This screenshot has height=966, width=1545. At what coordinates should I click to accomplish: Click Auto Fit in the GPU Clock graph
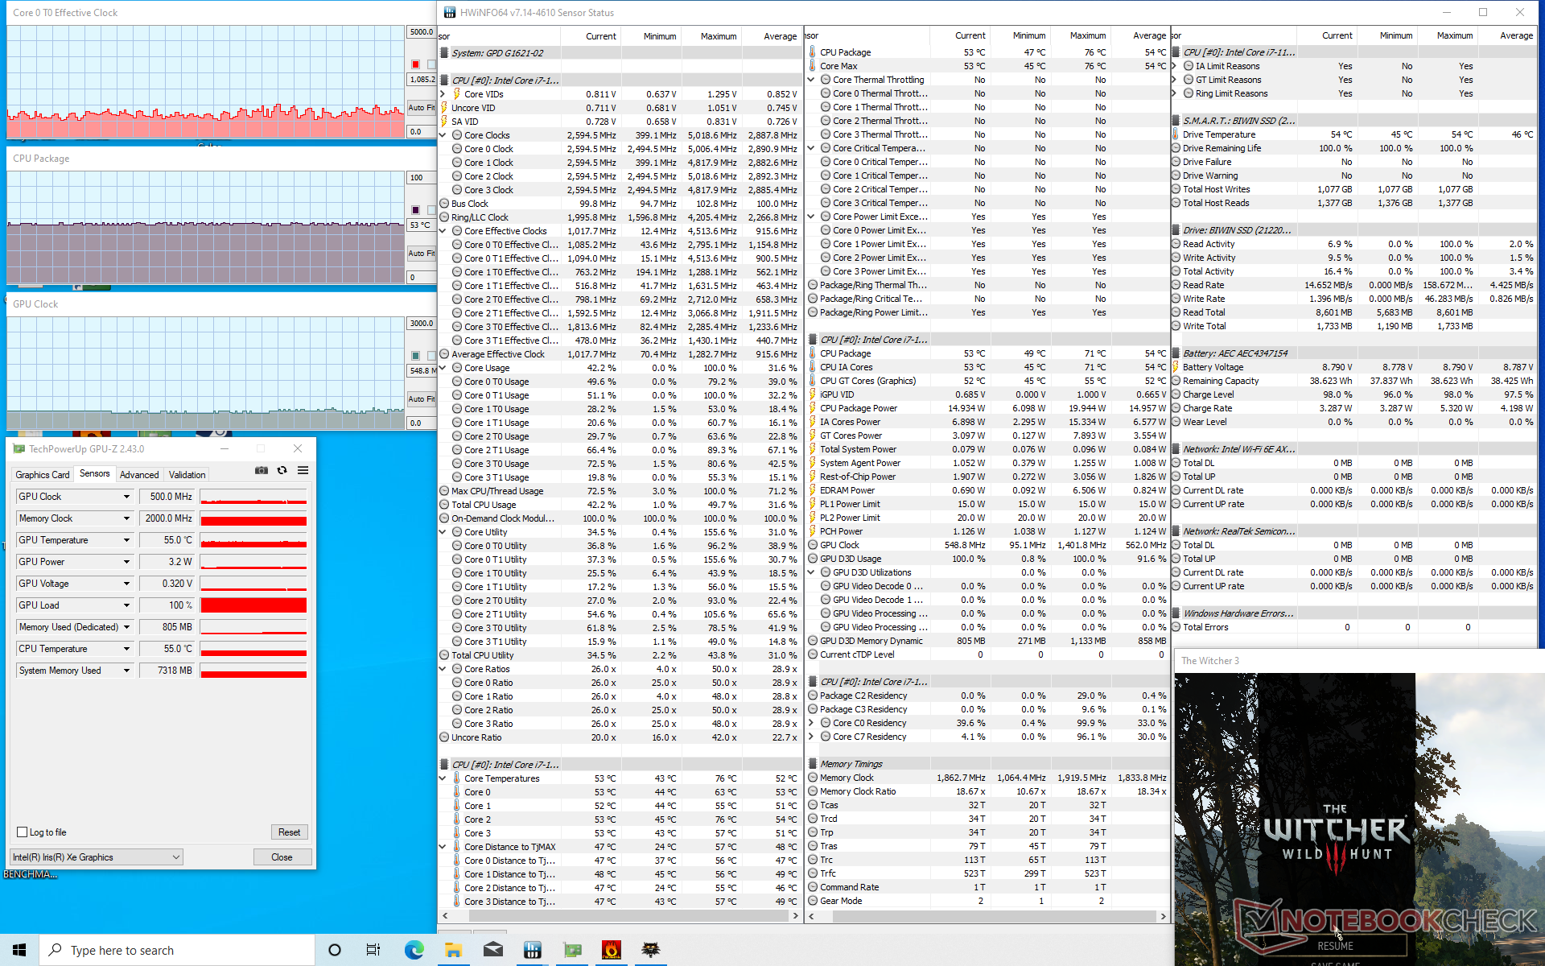click(421, 398)
